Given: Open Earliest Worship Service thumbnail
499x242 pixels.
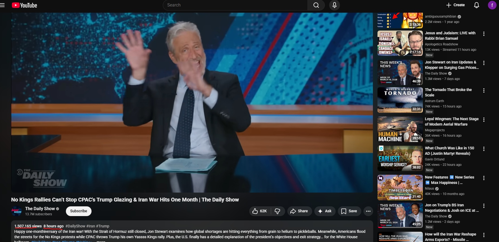Looking at the screenshot, I should [400, 158].
